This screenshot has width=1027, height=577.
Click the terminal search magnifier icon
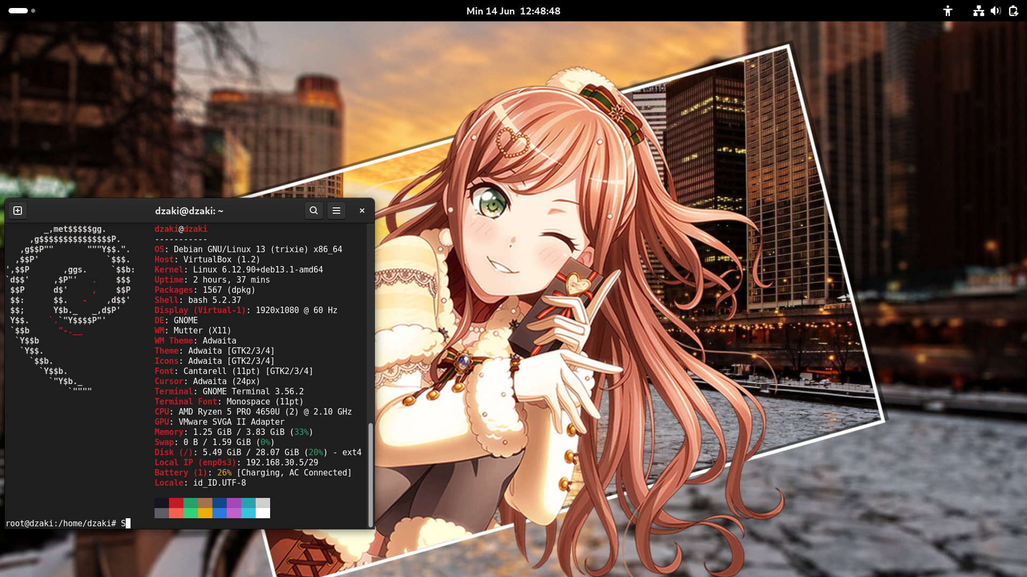coord(314,210)
